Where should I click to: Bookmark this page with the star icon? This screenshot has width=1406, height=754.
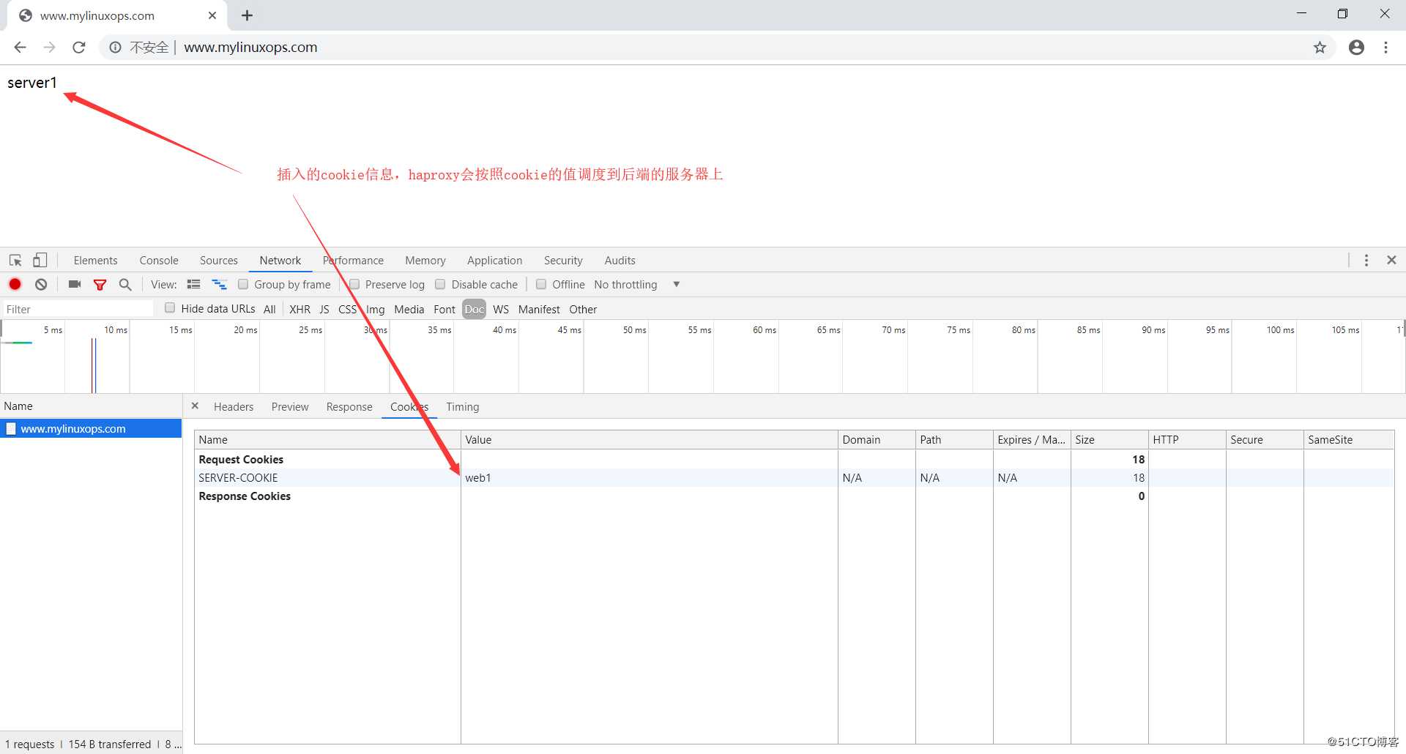point(1320,48)
